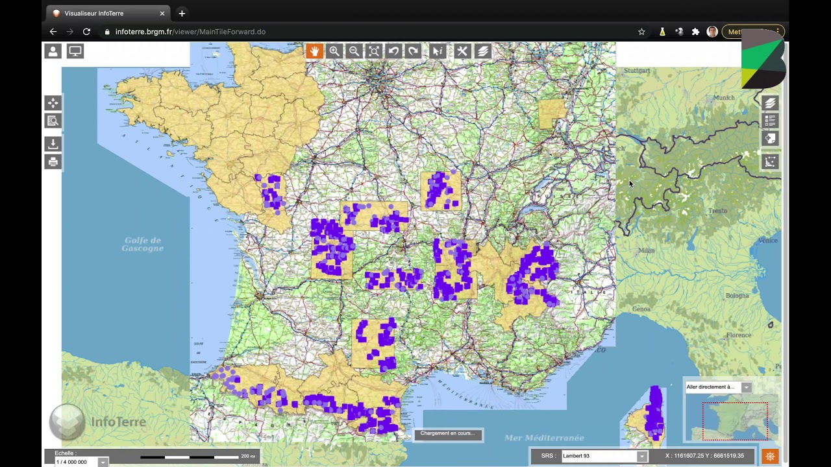The width and height of the screenshot is (831, 467).
Task: Bookmark this page with star icon
Action: coord(641,32)
